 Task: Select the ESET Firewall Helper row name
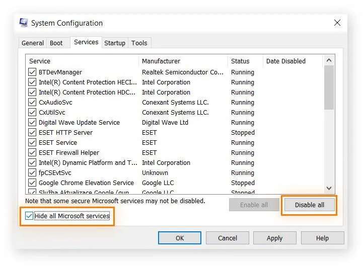tap(69, 152)
